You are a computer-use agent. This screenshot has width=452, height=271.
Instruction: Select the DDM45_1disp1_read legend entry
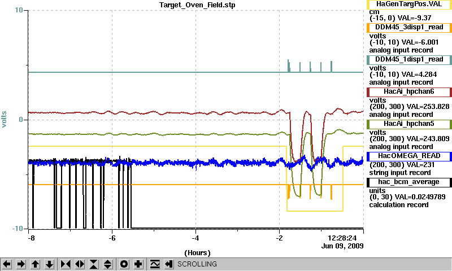point(409,60)
